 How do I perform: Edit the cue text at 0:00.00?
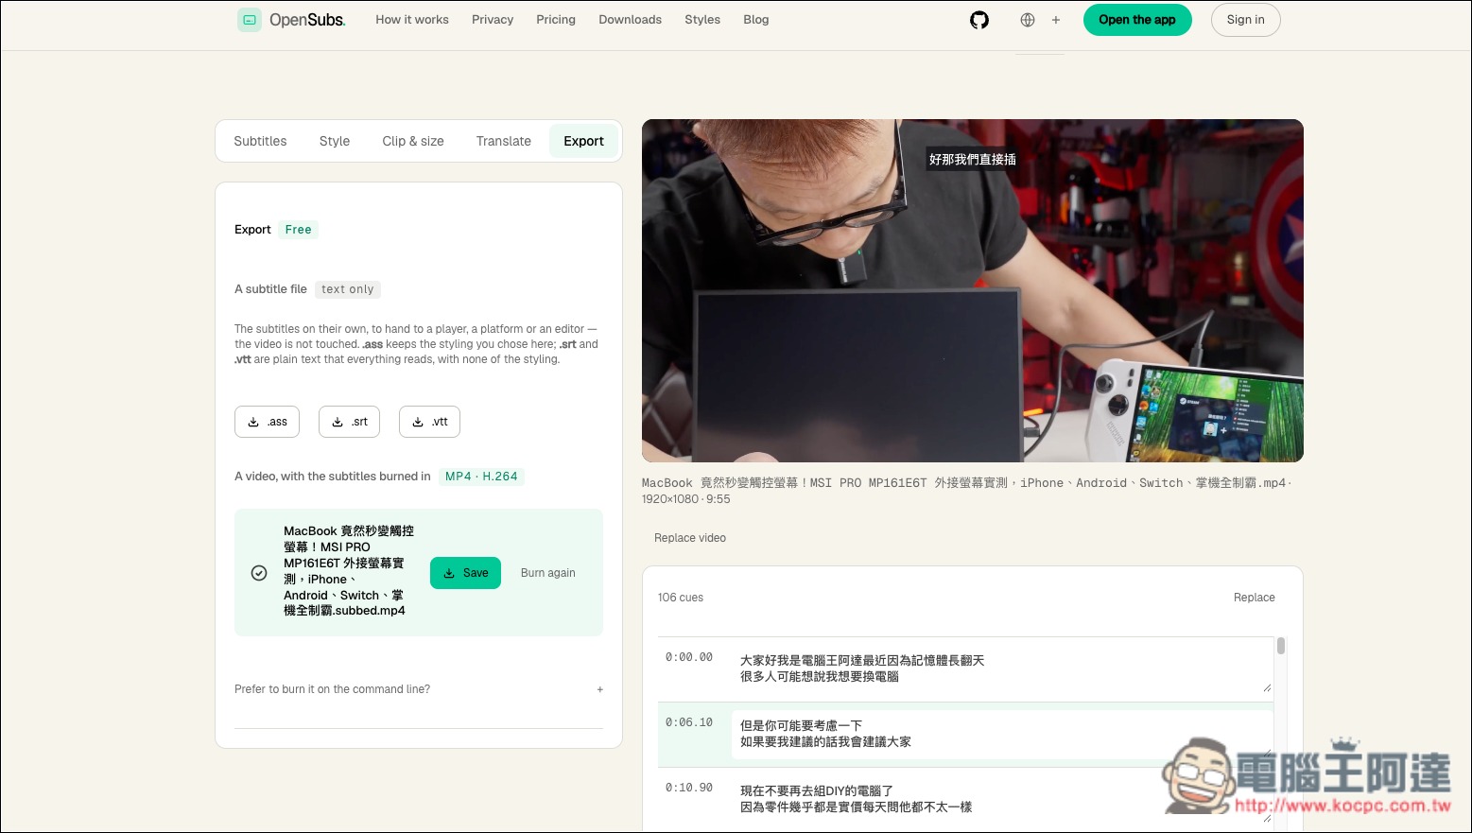pos(1002,668)
